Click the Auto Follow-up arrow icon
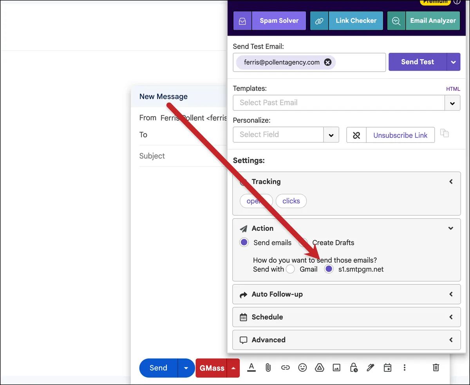Viewport: 470px width, 385px height. click(244, 295)
